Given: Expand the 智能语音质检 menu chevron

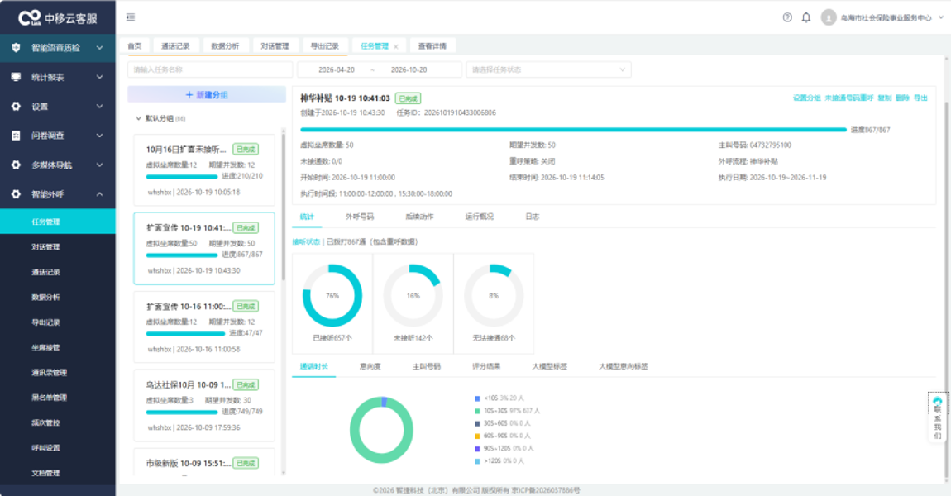Looking at the screenshot, I should [99, 48].
